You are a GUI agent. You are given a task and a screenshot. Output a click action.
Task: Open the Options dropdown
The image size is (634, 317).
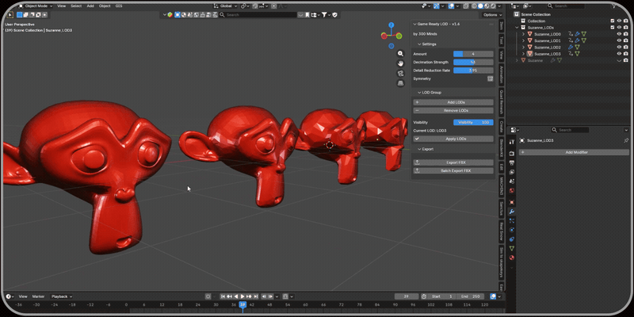[492, 14]
